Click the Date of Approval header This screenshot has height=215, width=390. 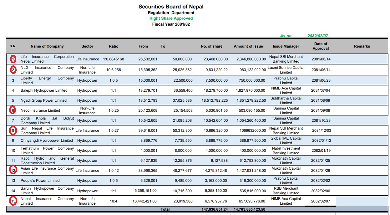pyautogui.click(x=321, y=46)
